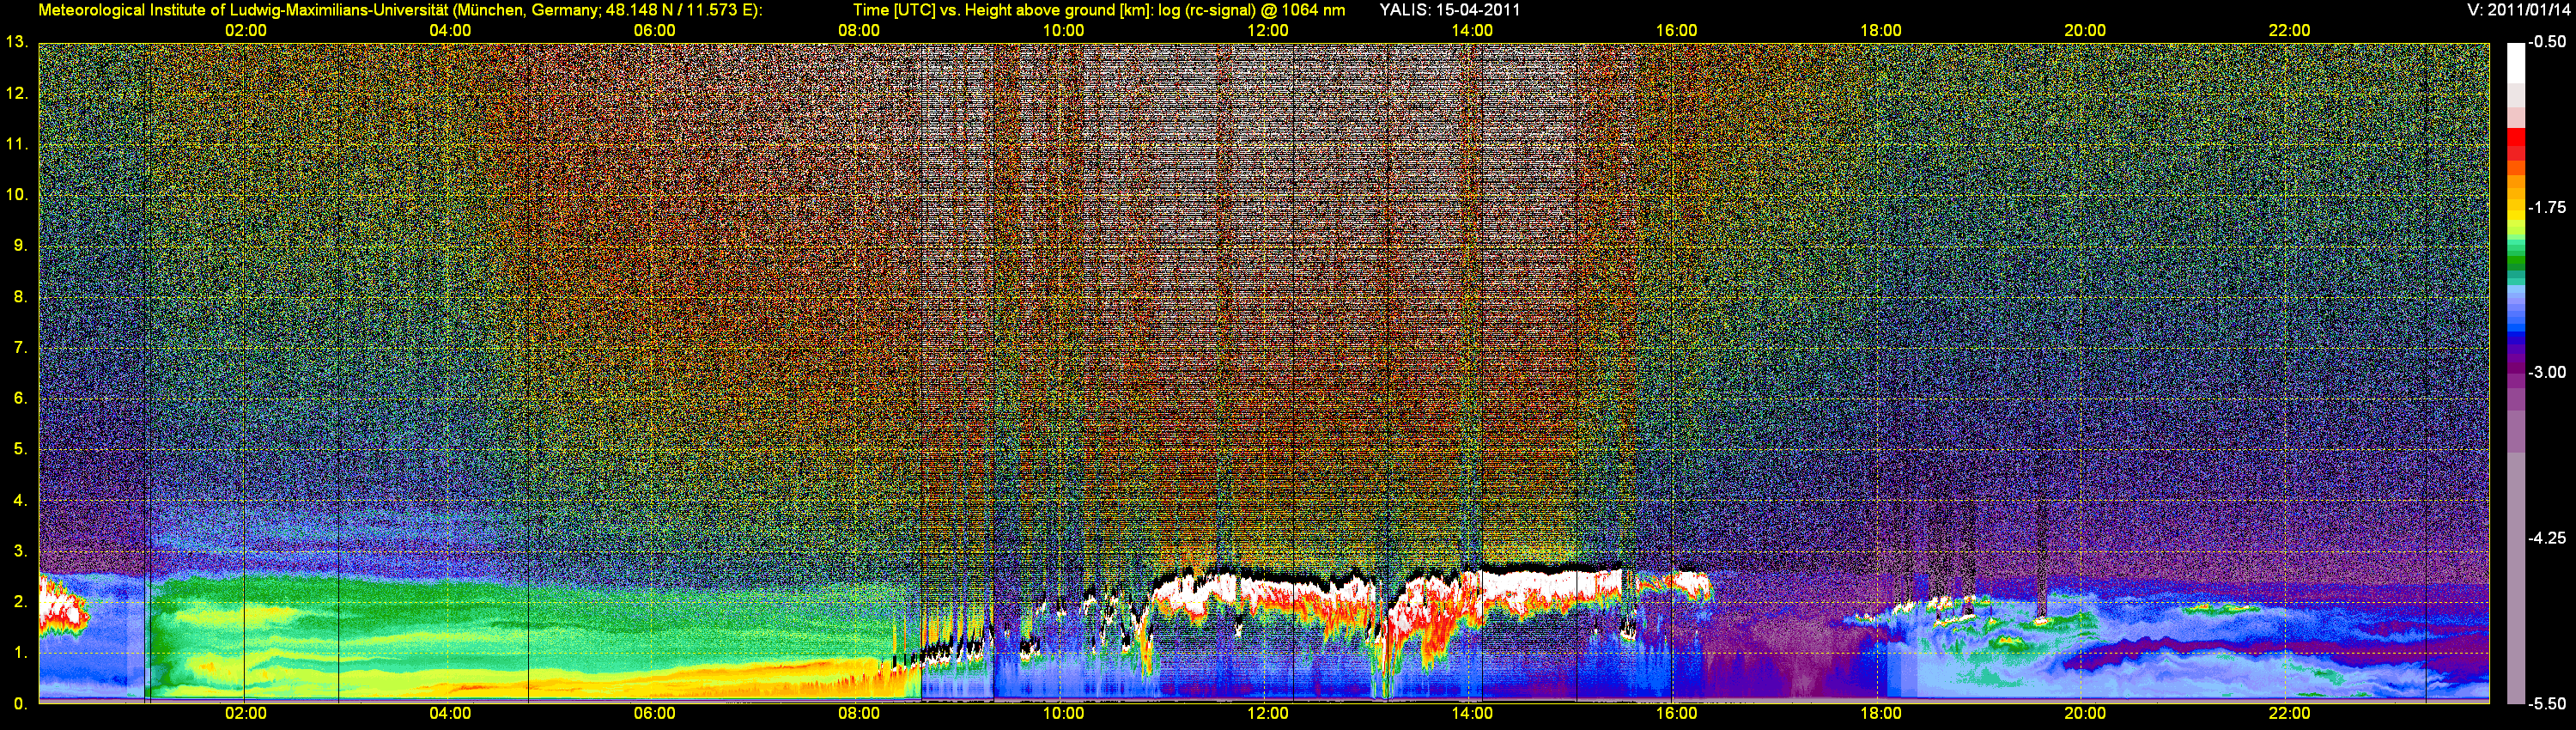Screen dimensions: 2576x730
Task: Select the 11 km height axis label
Action: pyautogui.click(x=17, y=144)
